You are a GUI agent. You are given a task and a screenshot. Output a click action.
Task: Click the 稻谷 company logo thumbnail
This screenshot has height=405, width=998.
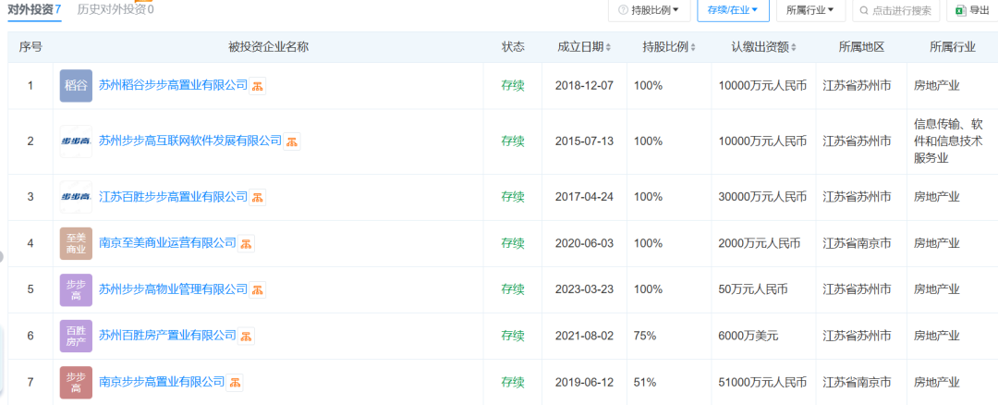click(x=76, y=85)
